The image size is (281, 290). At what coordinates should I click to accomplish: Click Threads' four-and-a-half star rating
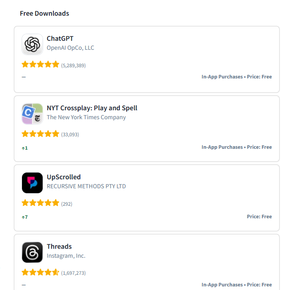pyautogui.click(x=40, y=273)
